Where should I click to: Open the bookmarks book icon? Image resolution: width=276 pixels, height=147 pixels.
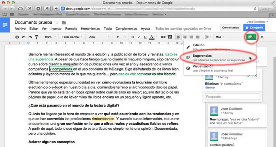coord(5,14)
